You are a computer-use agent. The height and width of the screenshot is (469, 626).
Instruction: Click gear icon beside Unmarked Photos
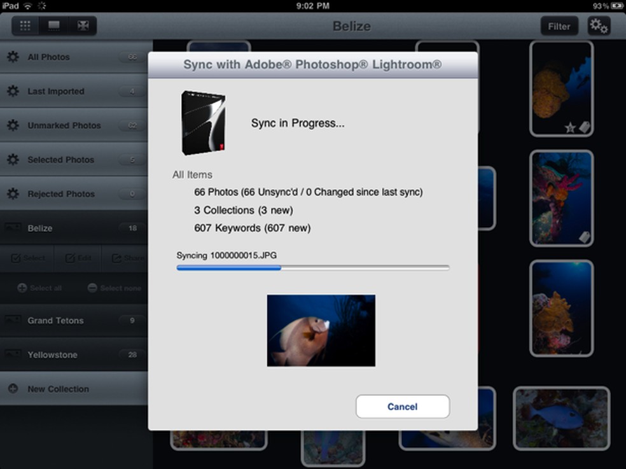pos(13,125)
